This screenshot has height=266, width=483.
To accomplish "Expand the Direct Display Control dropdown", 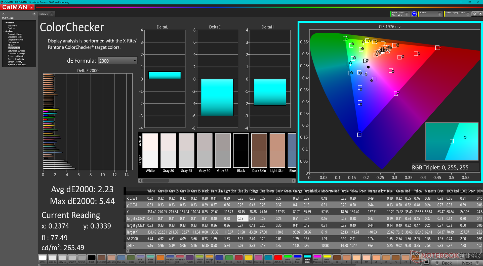I will coord(468,14).
